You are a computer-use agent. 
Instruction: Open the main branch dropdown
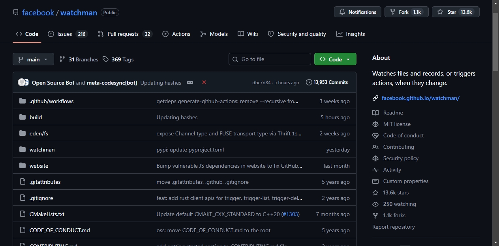point(33,59)
